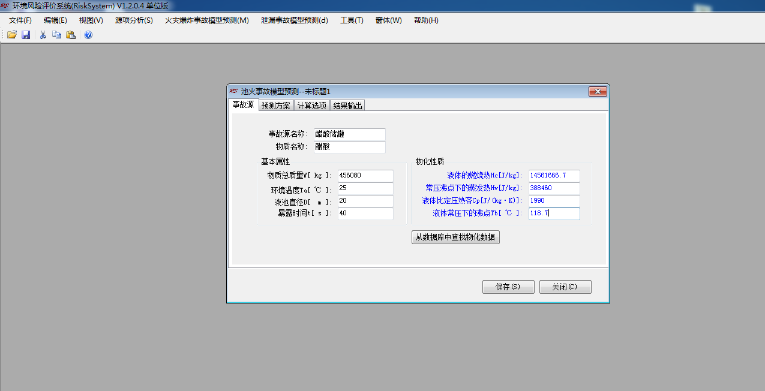Screen dimensions: 765x391
Task: Click the 关闭(C) button
Action: pyautogui.click(x=565, y=287)
